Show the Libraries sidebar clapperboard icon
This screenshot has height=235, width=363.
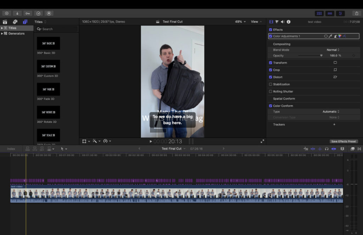5,22
